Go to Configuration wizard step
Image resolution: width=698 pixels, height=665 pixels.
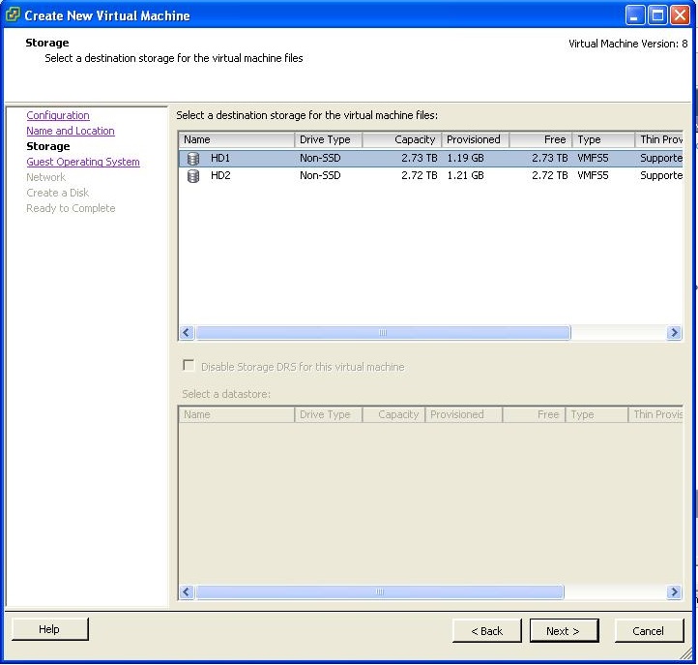58,115
